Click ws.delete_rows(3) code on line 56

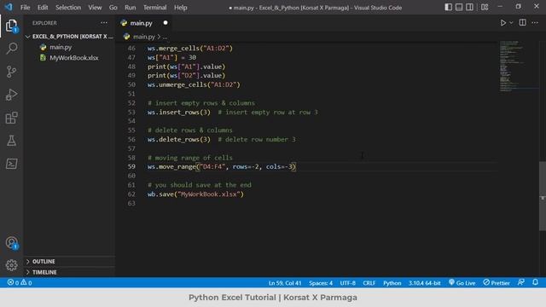178,139
